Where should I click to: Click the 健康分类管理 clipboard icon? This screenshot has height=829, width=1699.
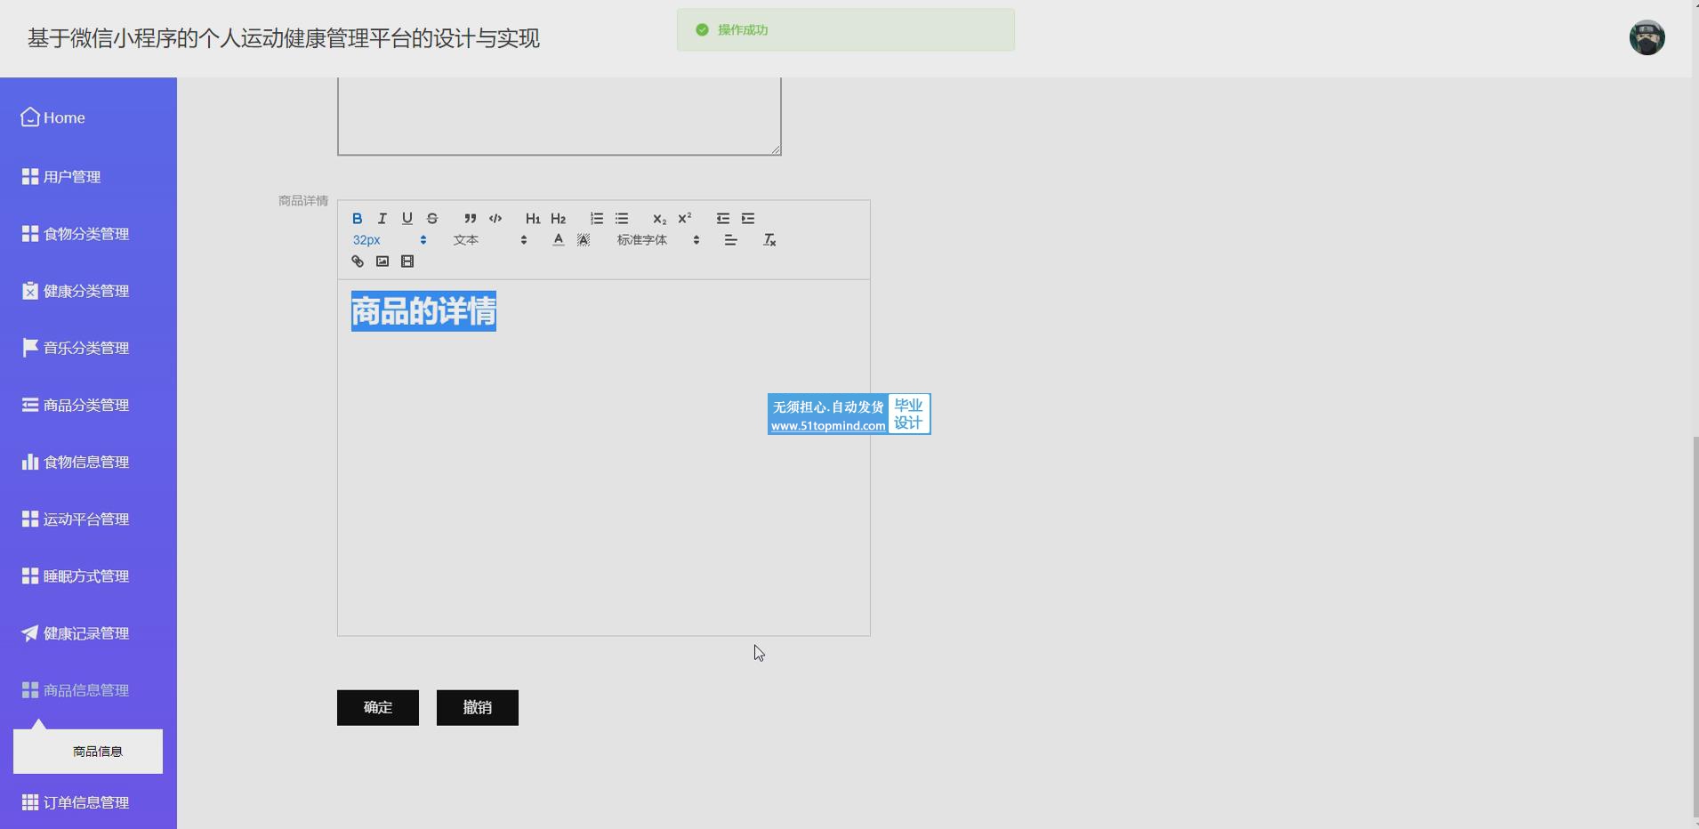(30, 291)
